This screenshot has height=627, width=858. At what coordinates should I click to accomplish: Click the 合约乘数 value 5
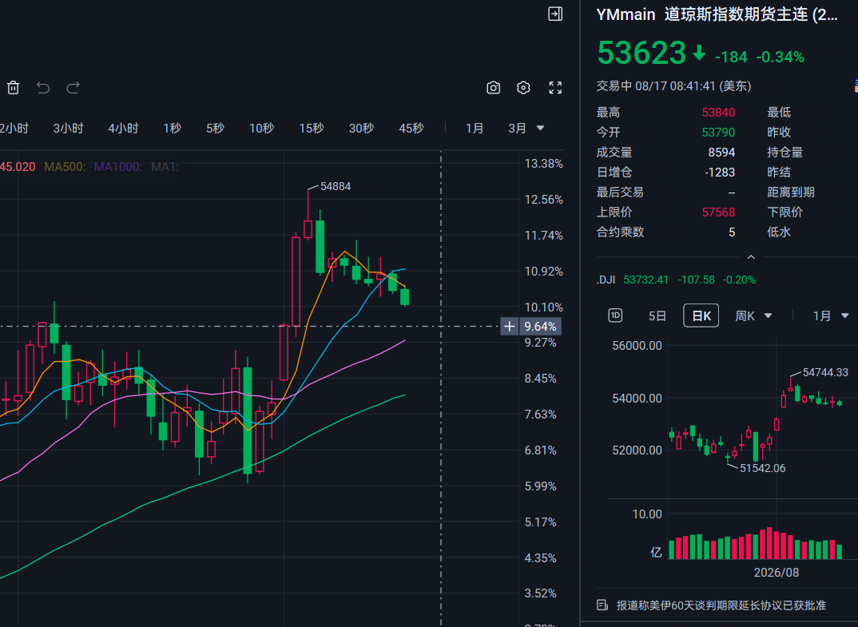click(732, 232)
